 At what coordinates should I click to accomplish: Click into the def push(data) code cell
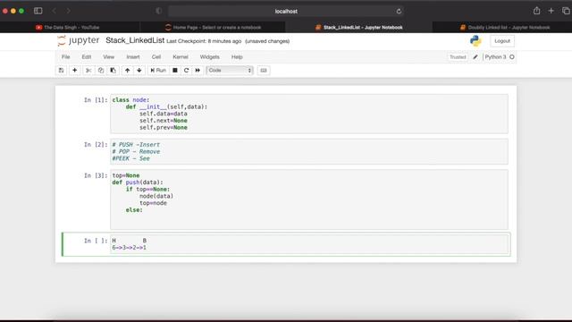(x=309, y=199)
